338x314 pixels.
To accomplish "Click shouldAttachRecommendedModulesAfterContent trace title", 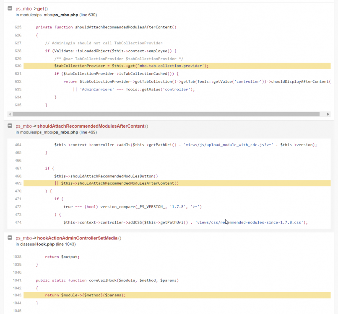I will click(82, 126).
